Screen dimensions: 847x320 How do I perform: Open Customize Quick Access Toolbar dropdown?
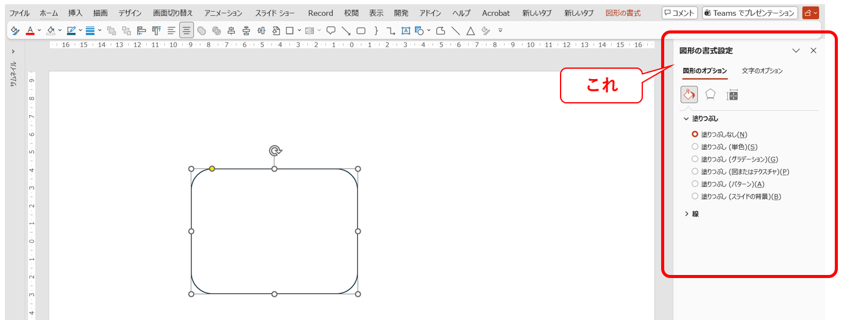coord(500,30)
